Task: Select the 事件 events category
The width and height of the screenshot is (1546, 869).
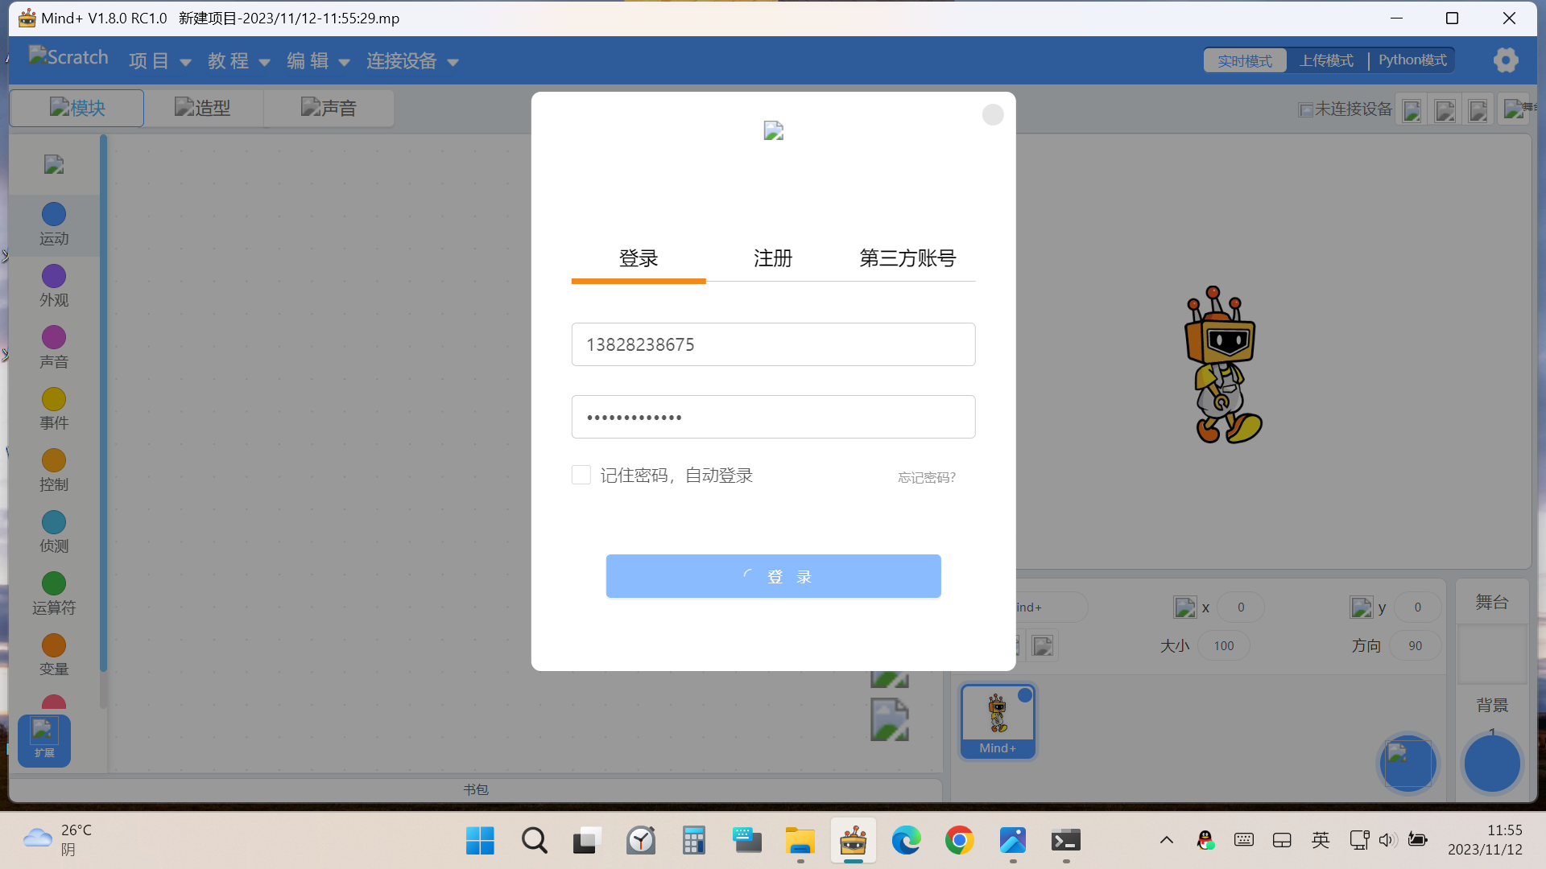Action: [54, 410]
